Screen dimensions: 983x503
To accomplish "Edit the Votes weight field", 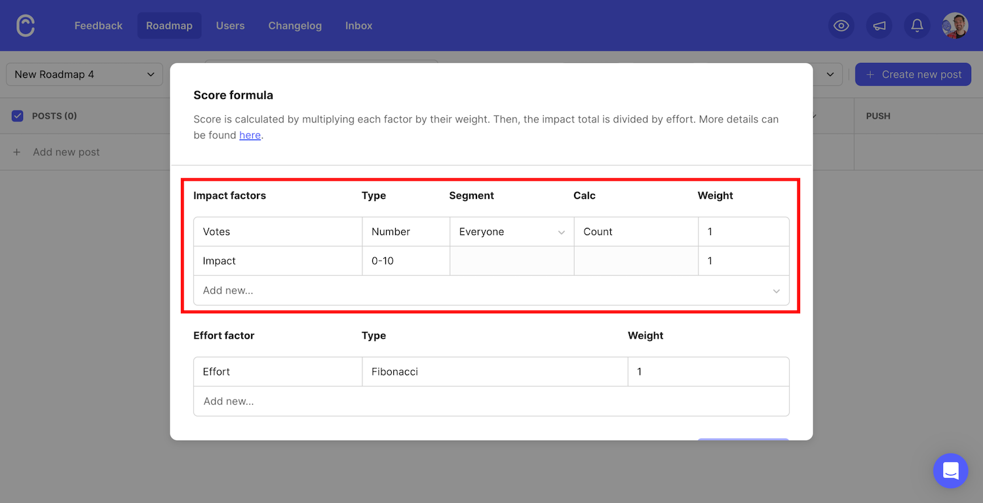I will [x=744, y=232].
